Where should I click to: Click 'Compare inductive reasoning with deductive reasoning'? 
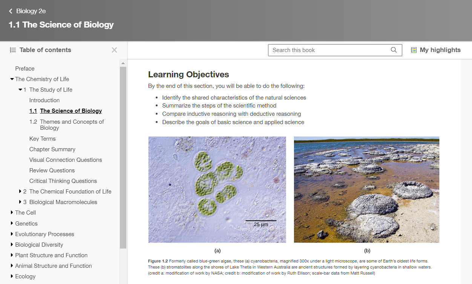pos(231,114)
